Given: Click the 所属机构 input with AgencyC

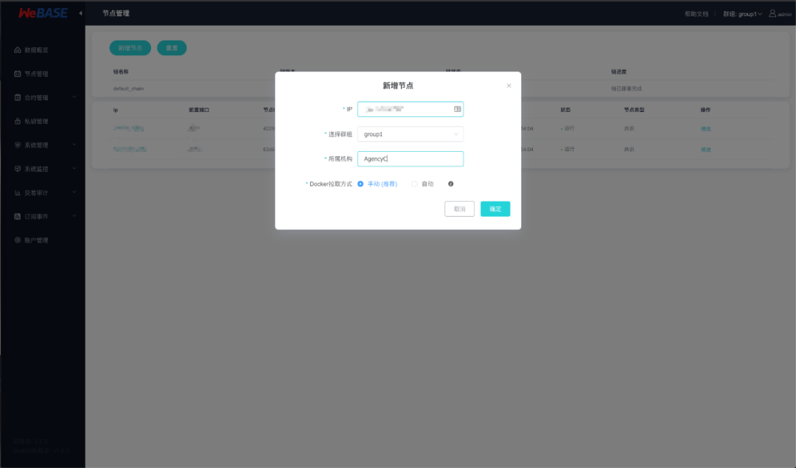Looking at the screenshot, I should point(411,159).
